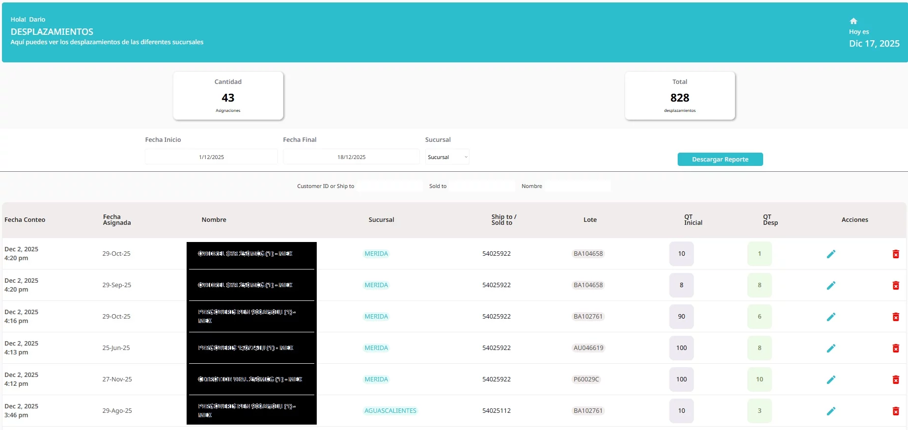Edit the PERGOVERIS row with initial quantity 90

coord(831,317)
